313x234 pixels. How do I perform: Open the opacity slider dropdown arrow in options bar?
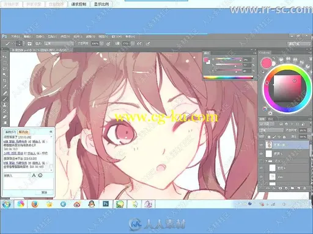point(101,43)
